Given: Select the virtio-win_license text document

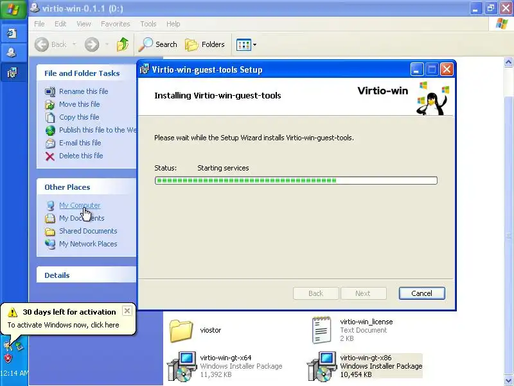Looking at the screenshot, I should tap(352, 330).
